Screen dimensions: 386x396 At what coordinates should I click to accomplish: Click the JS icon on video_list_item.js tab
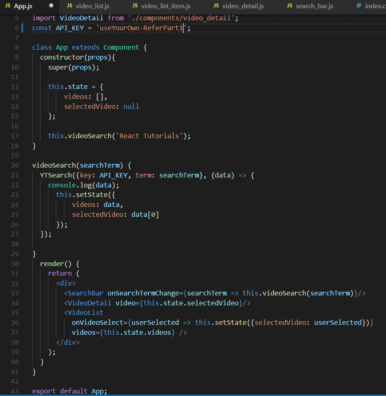(x=135, y=5)
